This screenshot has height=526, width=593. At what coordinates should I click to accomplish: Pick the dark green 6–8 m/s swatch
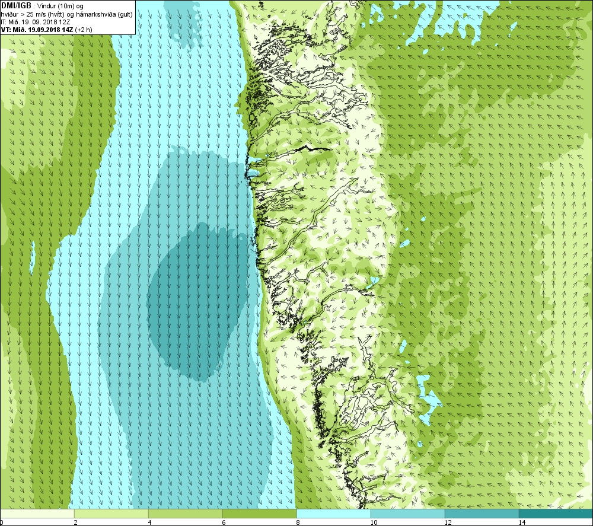click(x=260, y=514)
